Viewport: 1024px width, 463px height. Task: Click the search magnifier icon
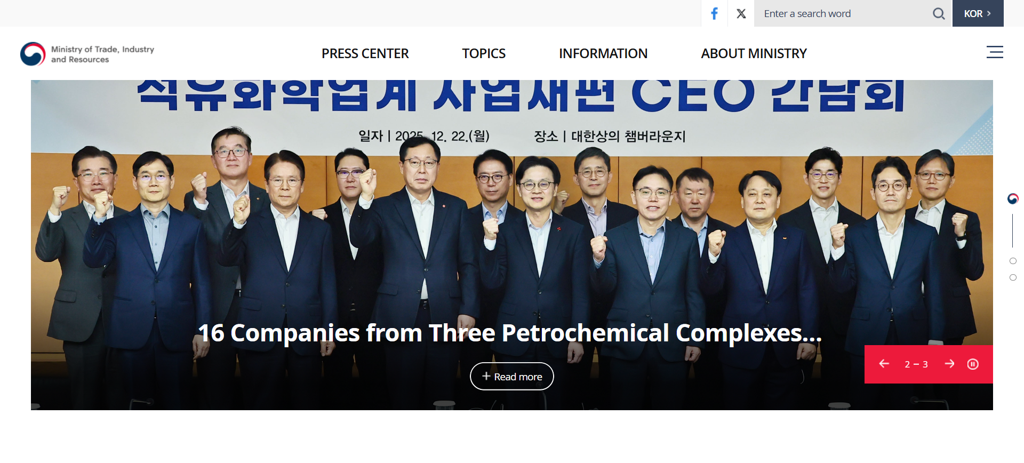pyautogui.click(x=939, y=13)
